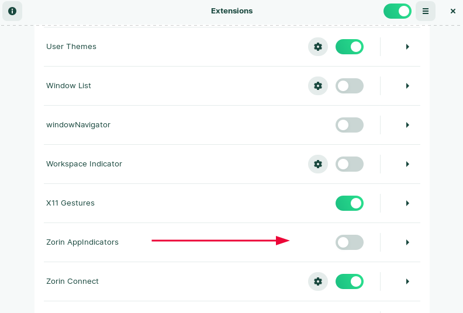Expand Zorin Connect details arrow
Screen dimensions: 463x313
click(407, 281)
